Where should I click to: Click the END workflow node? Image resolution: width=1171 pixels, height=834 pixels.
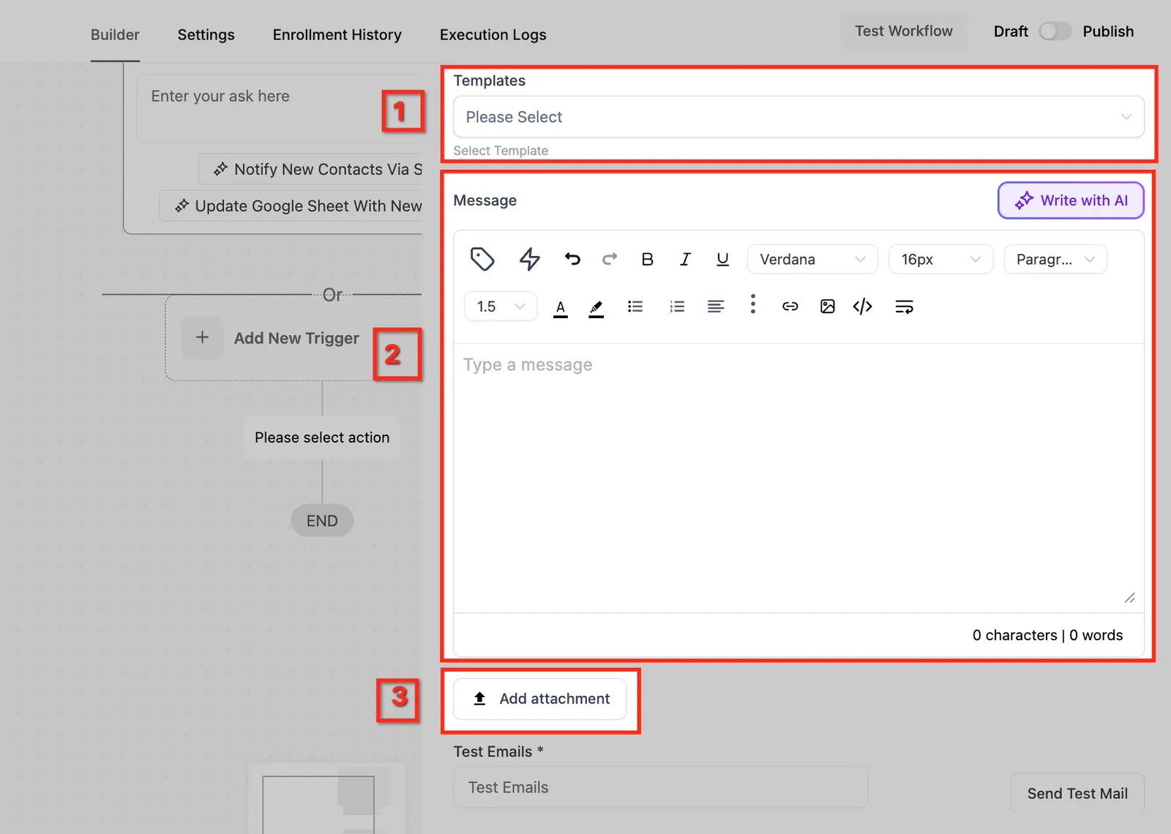322,521
